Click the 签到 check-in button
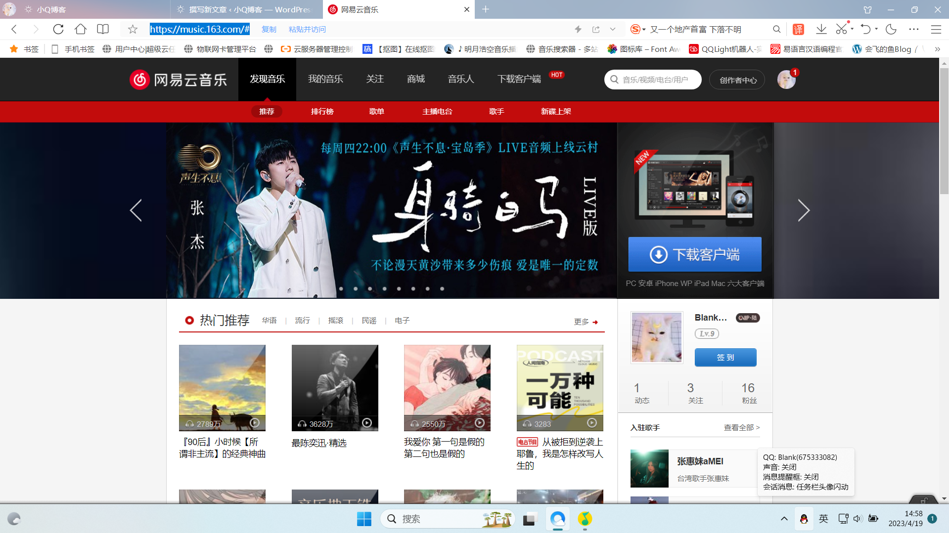949x533 pixels. click(x=725, y=357)
